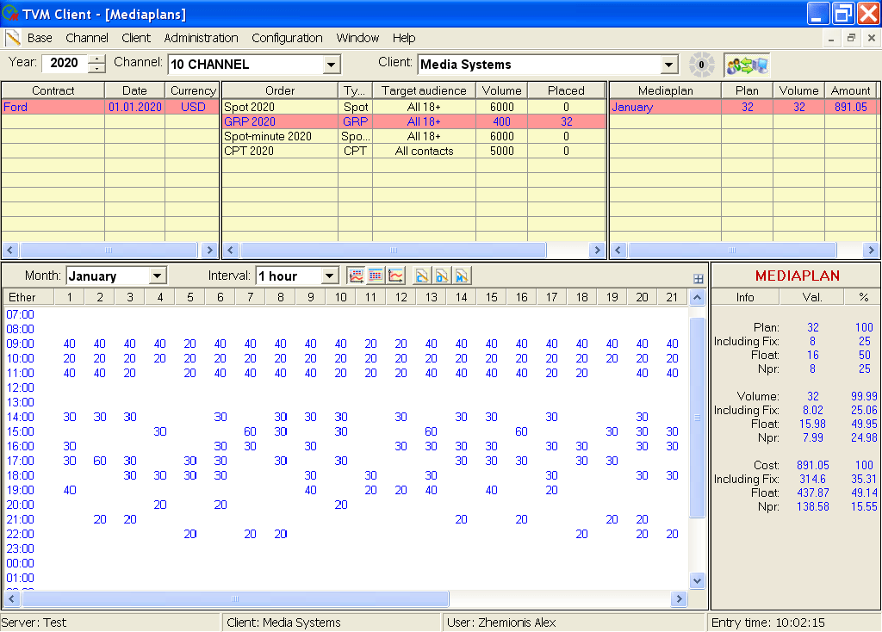Click the round counter icon showing 0
882x632 pixels.
(x=701, y=65)
